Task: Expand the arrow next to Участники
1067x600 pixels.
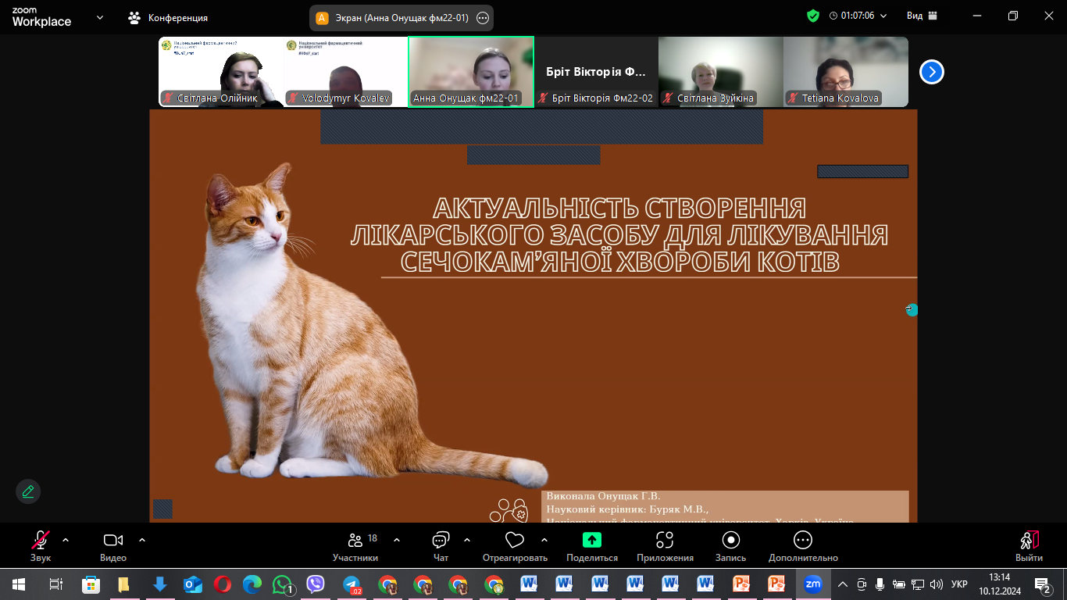Action: 397,540
